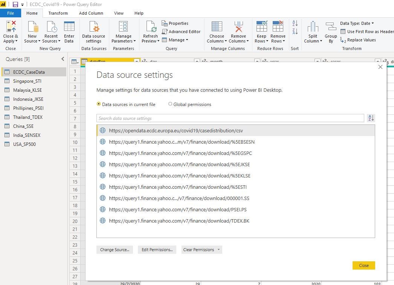Viewport: 394px width, 285px height.
Task: Open query Properties
Action: (175, 23)
